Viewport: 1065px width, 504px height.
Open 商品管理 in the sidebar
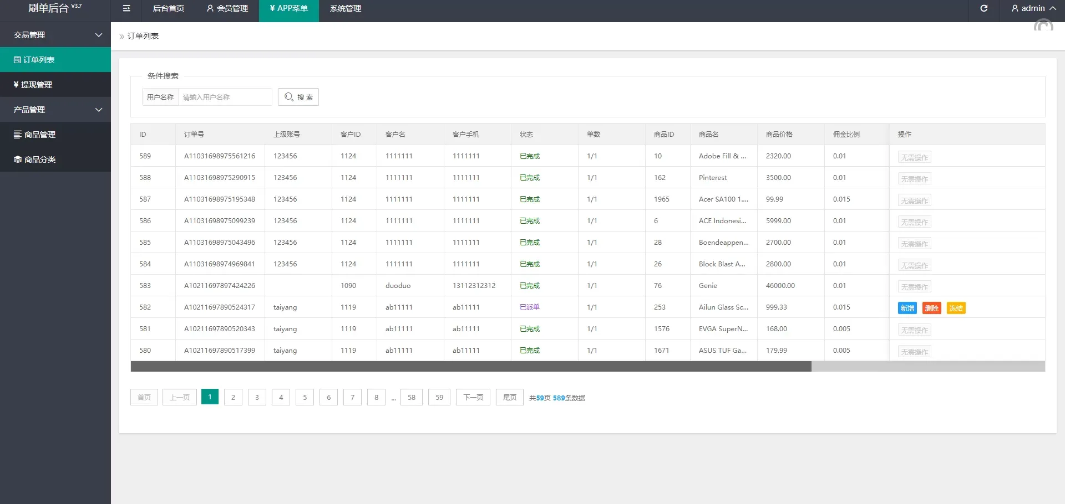(55, 135)
